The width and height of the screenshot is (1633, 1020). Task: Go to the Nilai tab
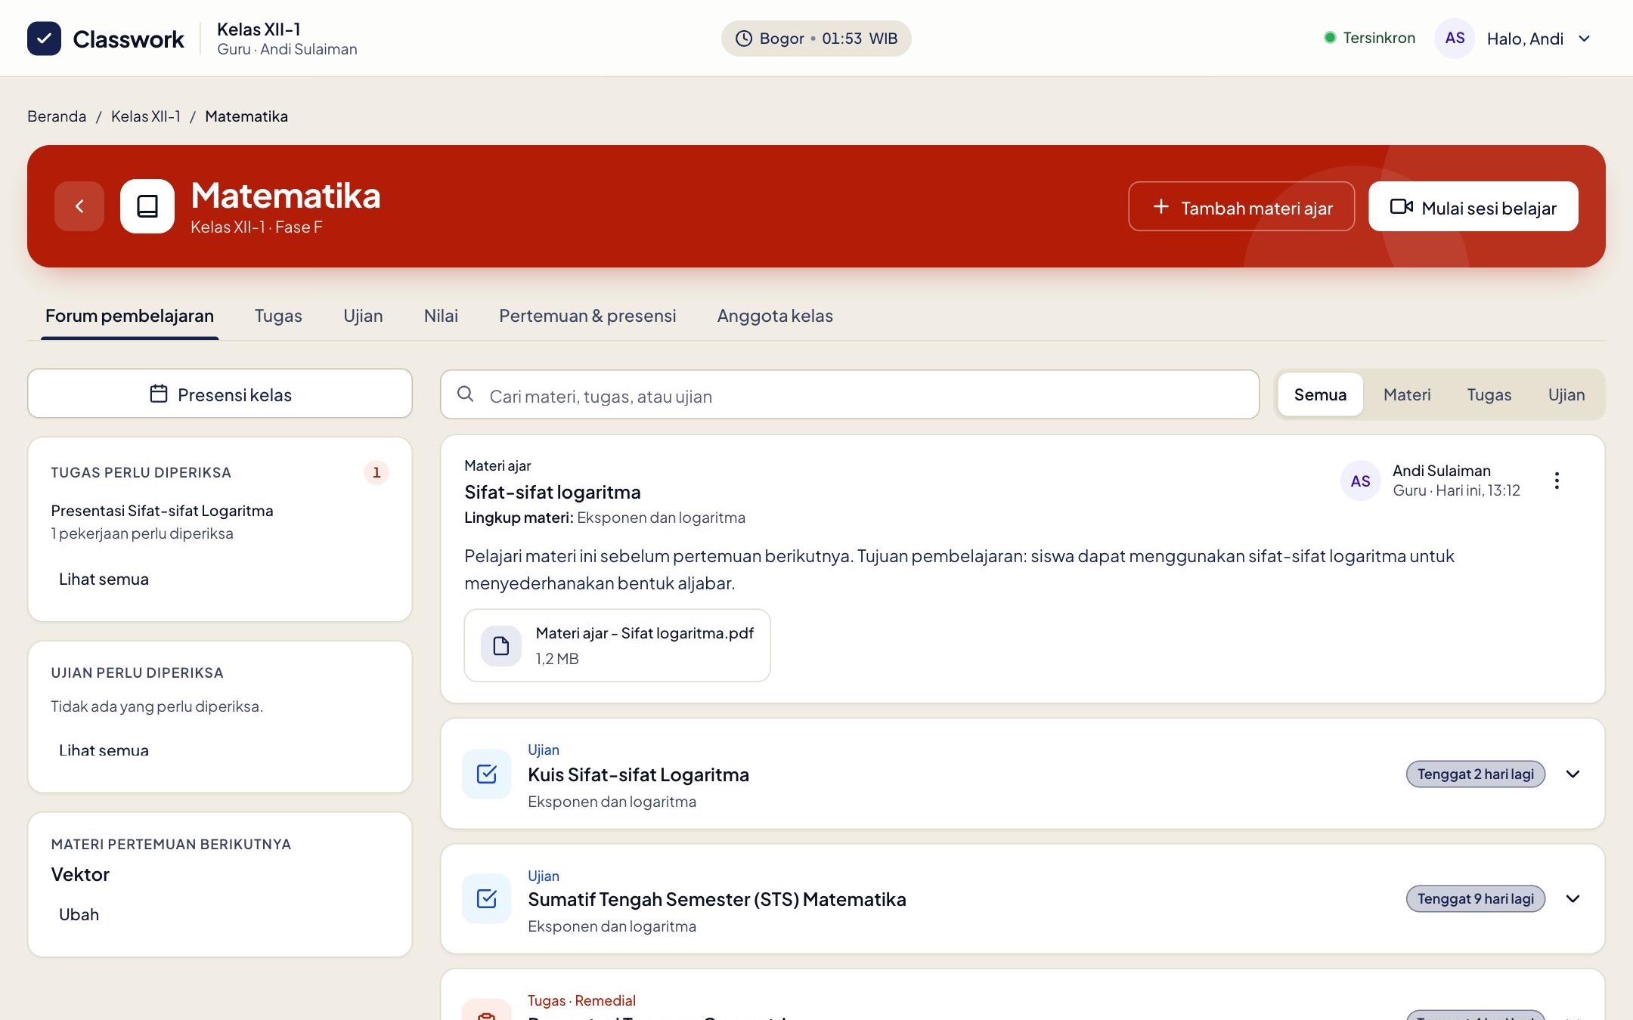click(x=441, y=316)
